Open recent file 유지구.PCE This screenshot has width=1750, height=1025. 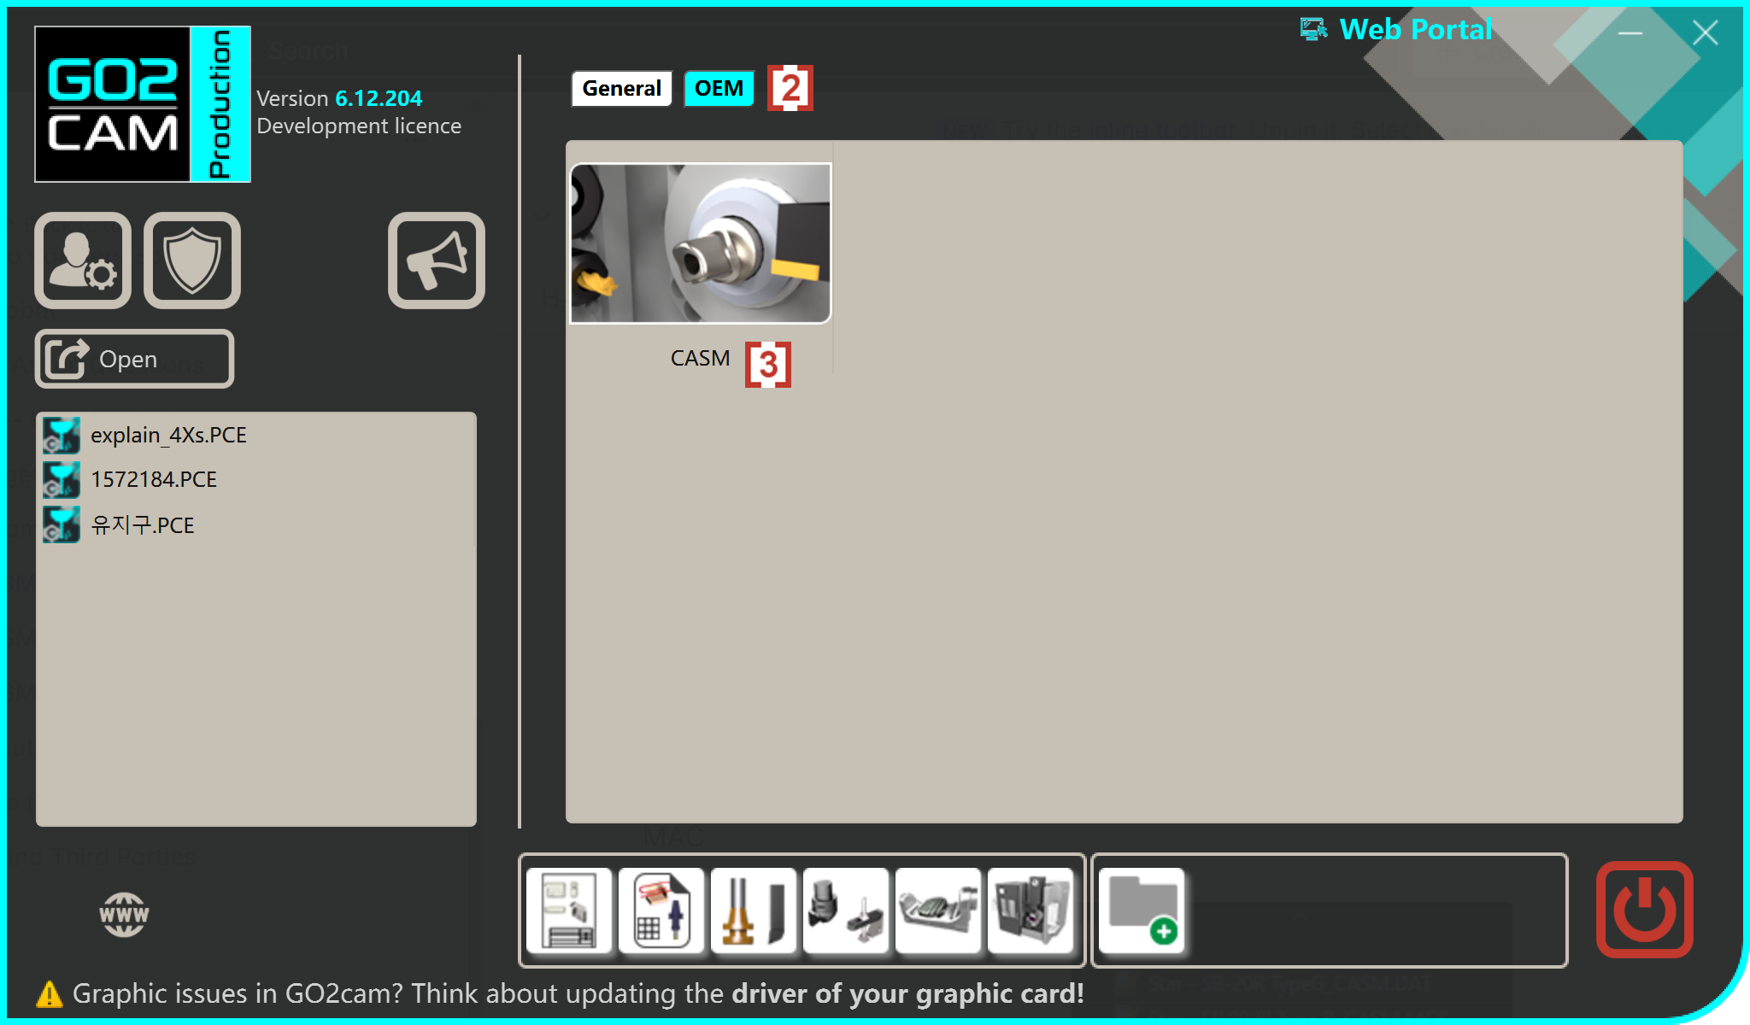pyautogui.click(x=143, y=525)
